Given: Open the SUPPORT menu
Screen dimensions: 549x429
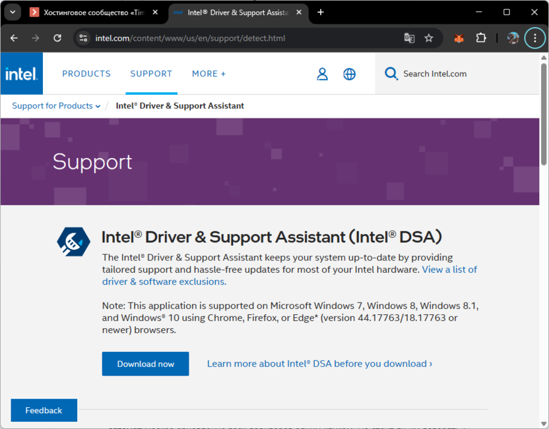Looking at the screenshot, I should tap(151, 74).
